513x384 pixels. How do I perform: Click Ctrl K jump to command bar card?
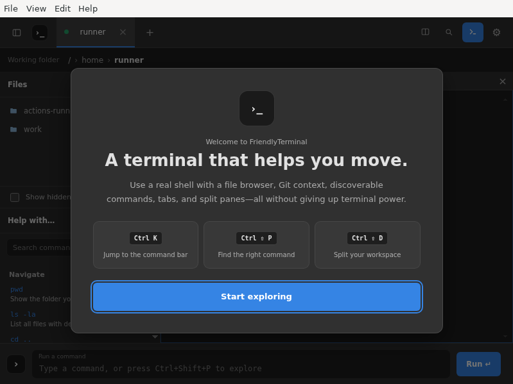pyautogui.click(x=146, y=245)
